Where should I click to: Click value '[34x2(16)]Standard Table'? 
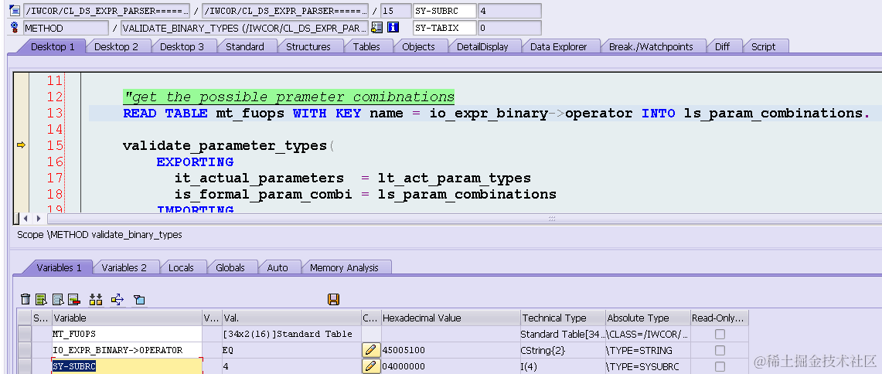(288, 334)
